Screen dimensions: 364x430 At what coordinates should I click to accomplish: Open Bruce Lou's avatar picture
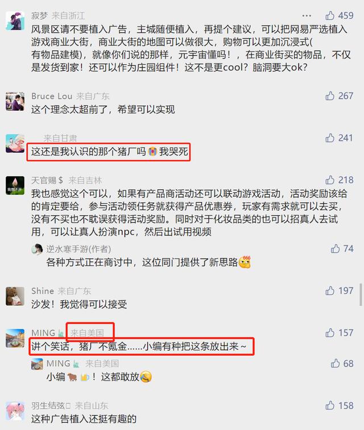point(15,102)
